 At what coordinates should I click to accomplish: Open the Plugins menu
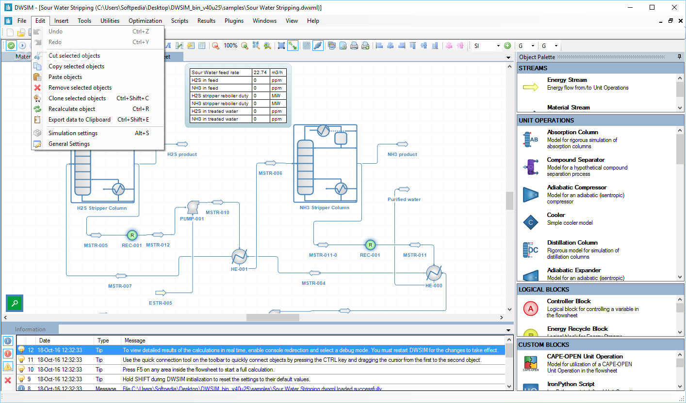pos(234,21)
